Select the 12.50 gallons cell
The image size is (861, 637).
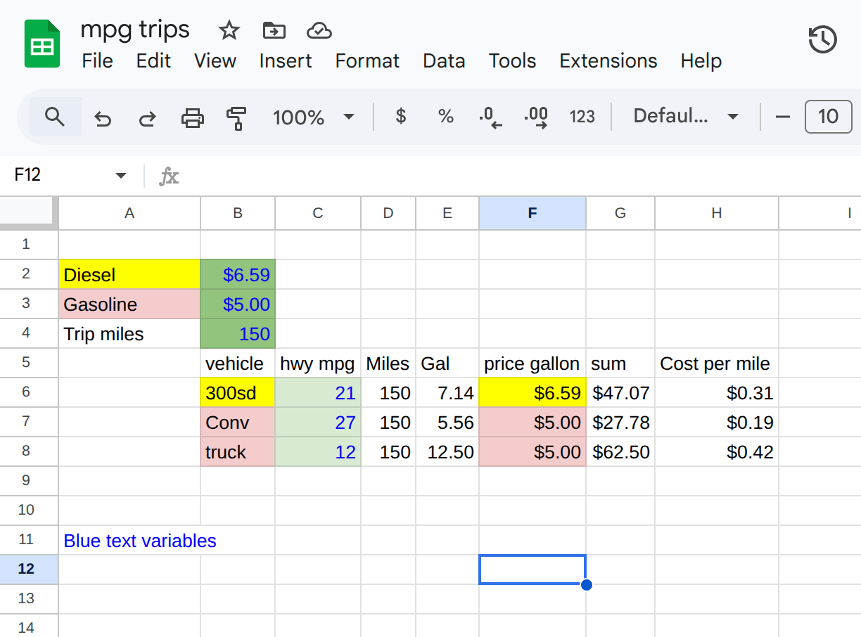447,451
